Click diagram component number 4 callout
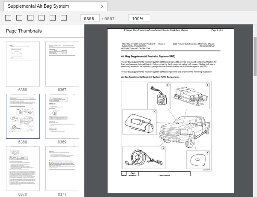This screenshot has width=257, height=197. [207, 153]
